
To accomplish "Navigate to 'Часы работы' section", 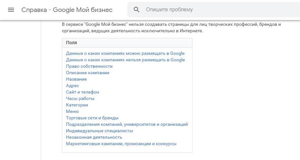I will pyautogui.click(x=80, y=99).
